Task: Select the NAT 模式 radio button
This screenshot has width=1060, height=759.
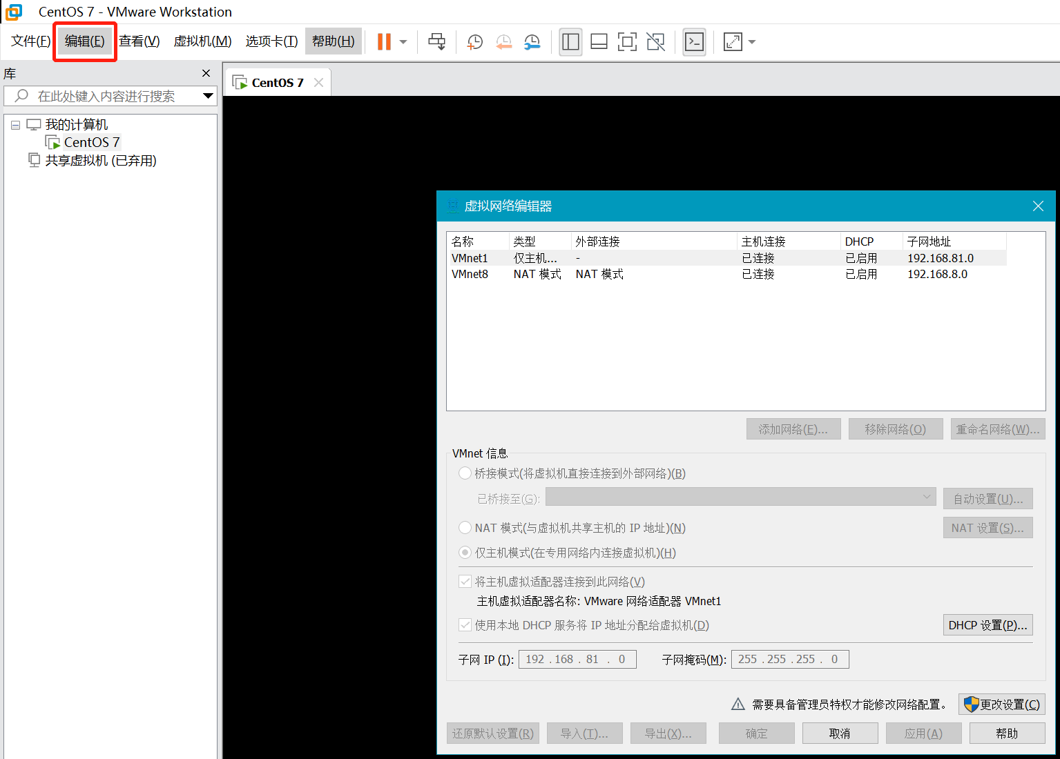Action: tap(465, 528)
